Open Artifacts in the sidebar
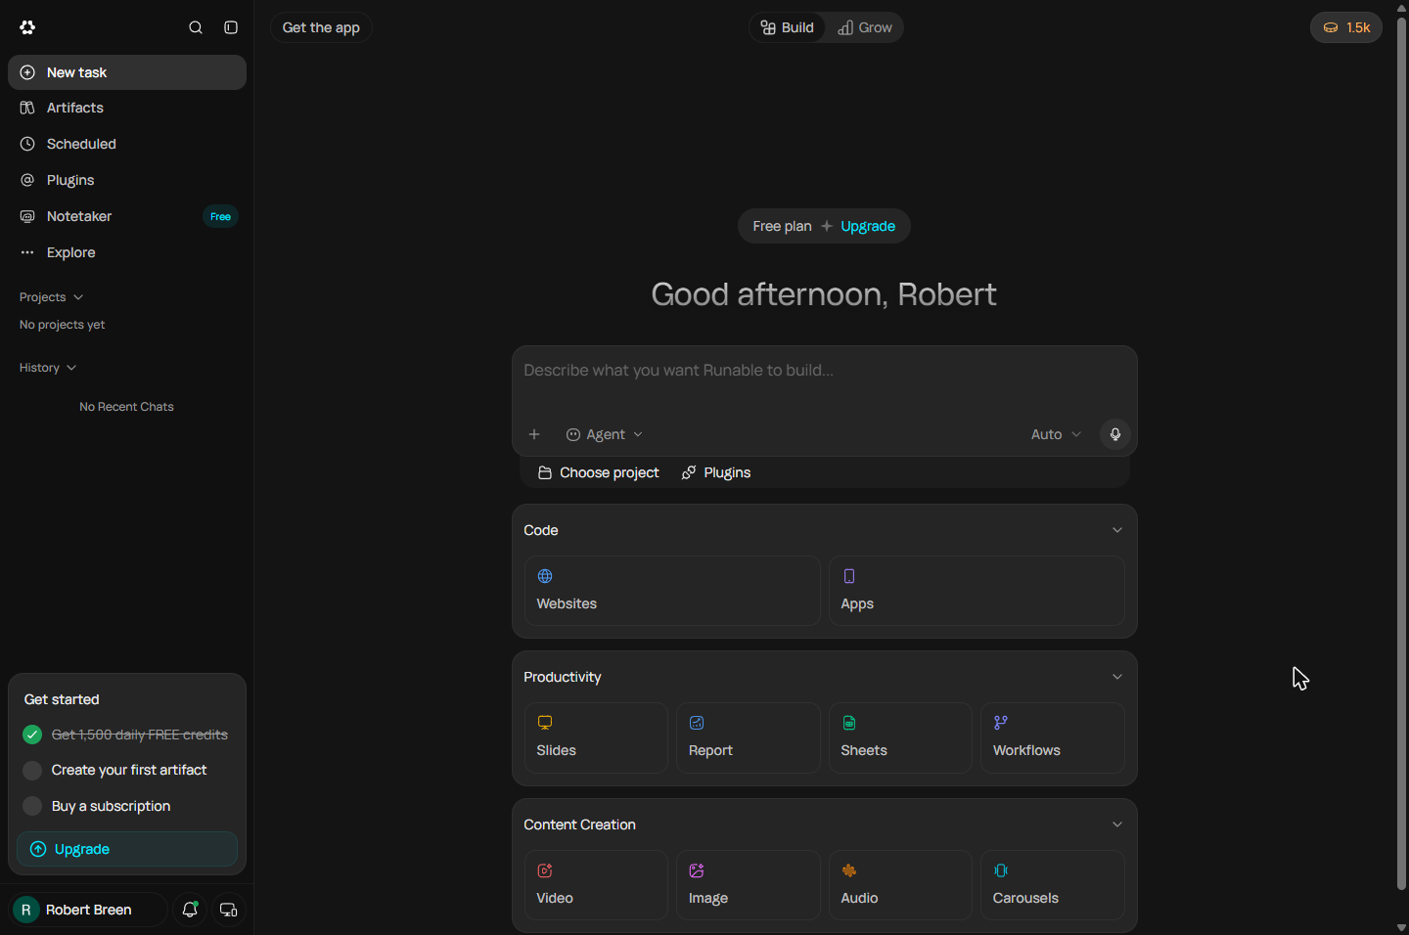 (x=127, y=108)
